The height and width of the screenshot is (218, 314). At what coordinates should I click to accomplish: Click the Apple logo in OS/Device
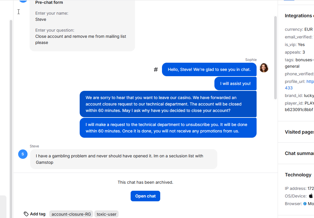pos(311,196)
